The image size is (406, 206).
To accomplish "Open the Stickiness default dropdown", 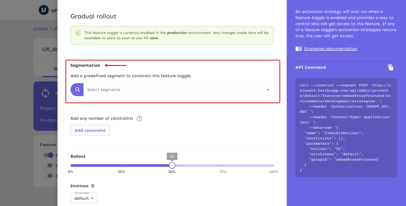I will pyautogui.click(x=84, y=198).
